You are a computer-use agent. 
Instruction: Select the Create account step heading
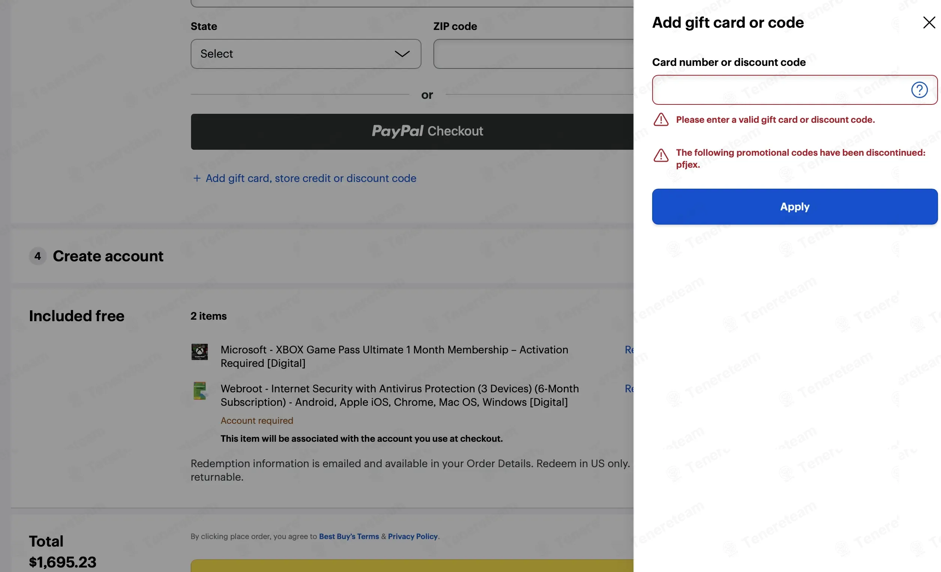coord(108,256)
